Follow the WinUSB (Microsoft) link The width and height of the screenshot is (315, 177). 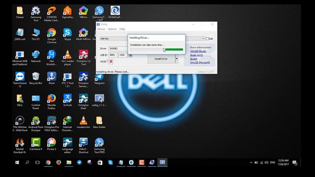click(200, 62)
